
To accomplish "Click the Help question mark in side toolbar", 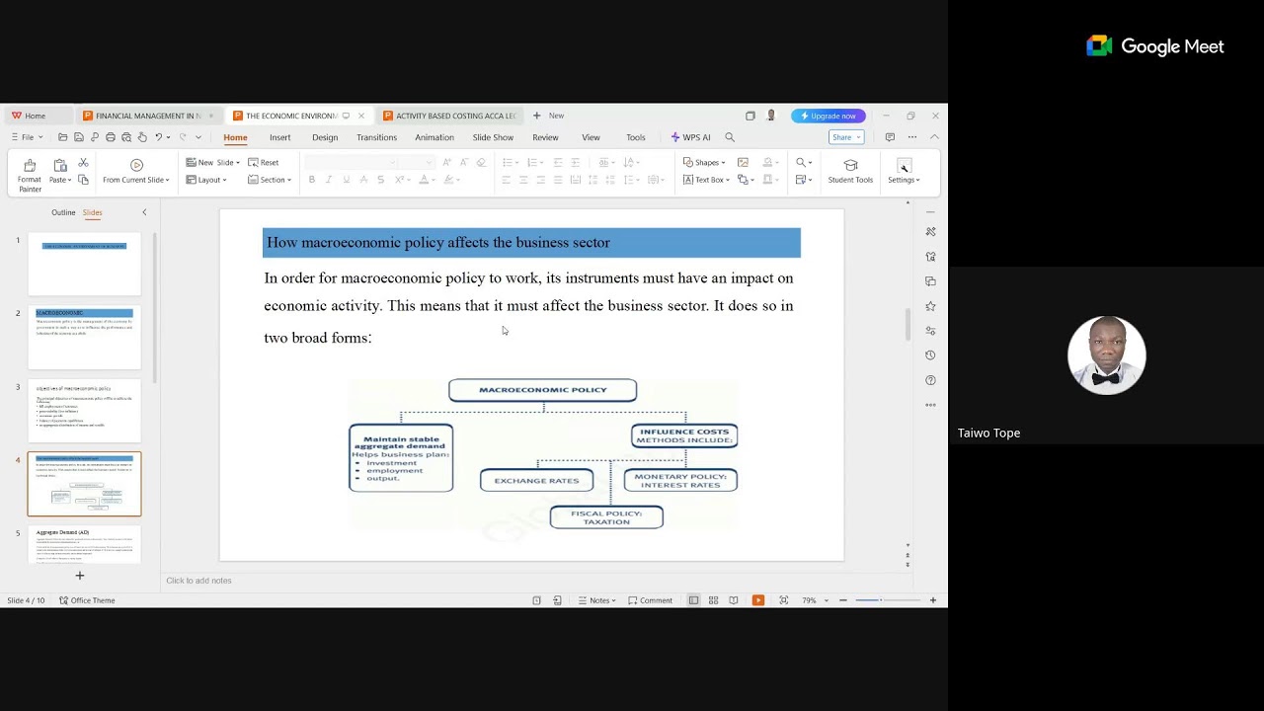I will [x=930, y=380].
